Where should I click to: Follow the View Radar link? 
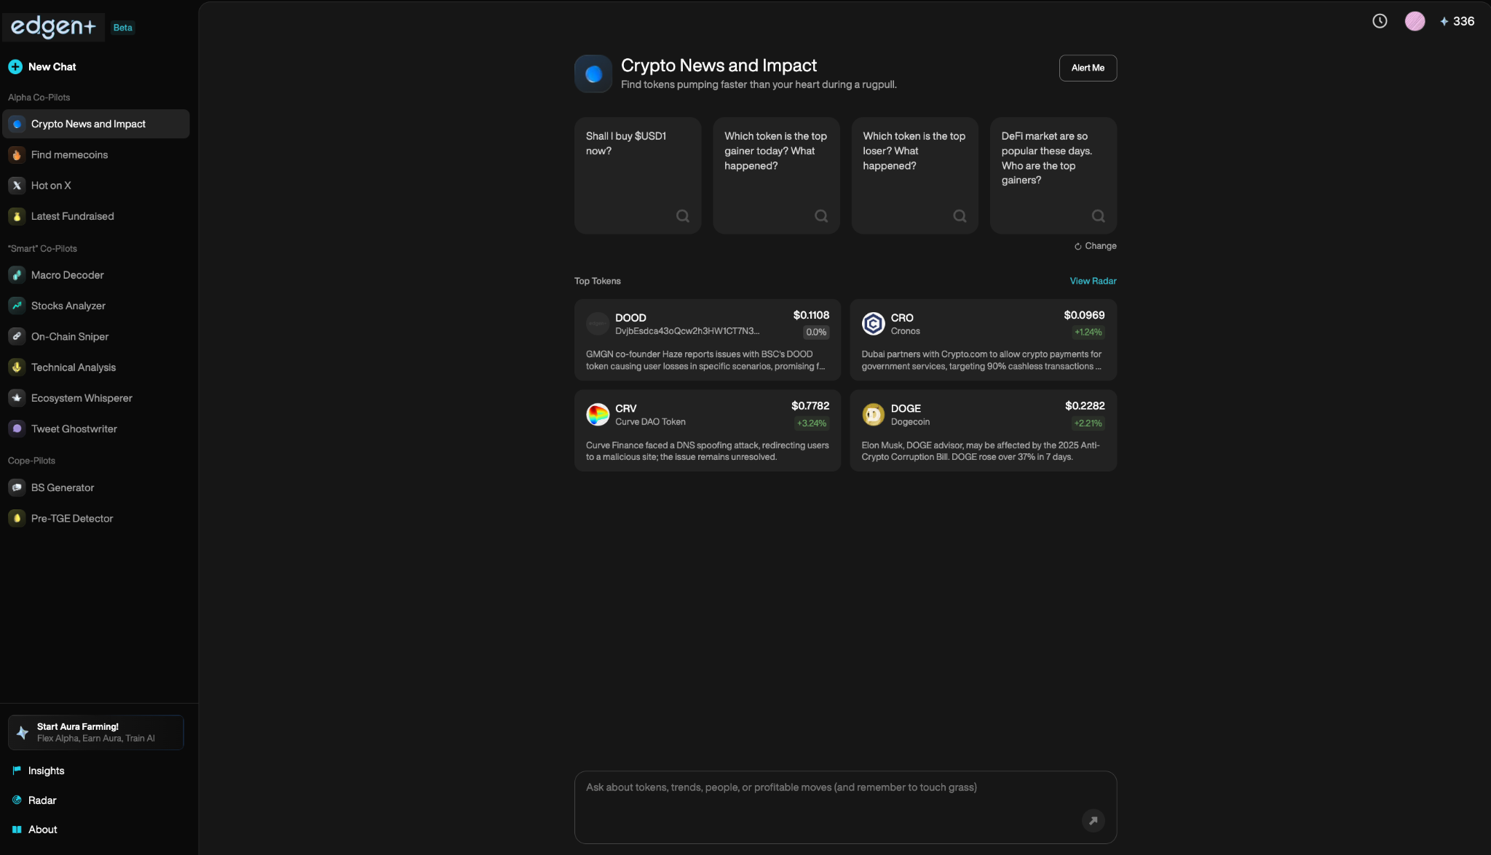click(x=1093, y=281)
